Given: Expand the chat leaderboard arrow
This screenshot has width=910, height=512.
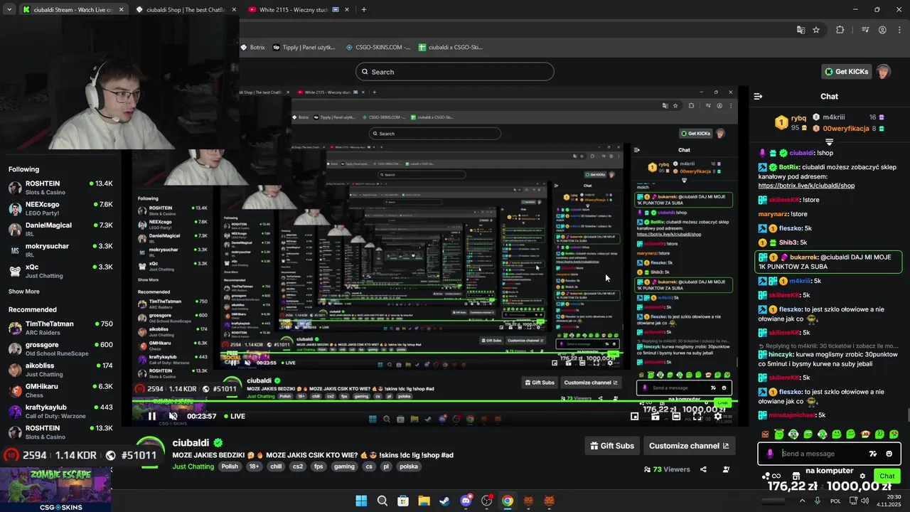Looking at the screenshot, I should tap(829, 142).
